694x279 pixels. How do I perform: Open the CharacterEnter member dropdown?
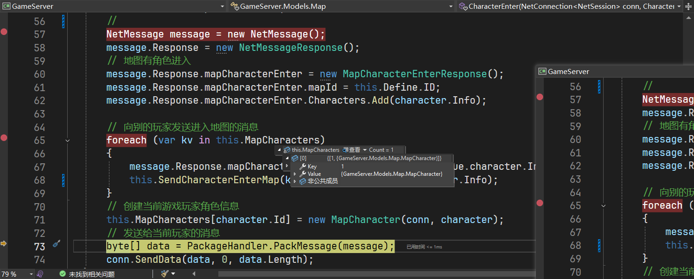[x=679, y=6]
